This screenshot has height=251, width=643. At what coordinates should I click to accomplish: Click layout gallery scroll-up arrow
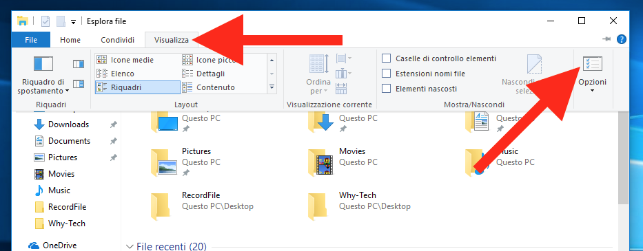point(272,61)
